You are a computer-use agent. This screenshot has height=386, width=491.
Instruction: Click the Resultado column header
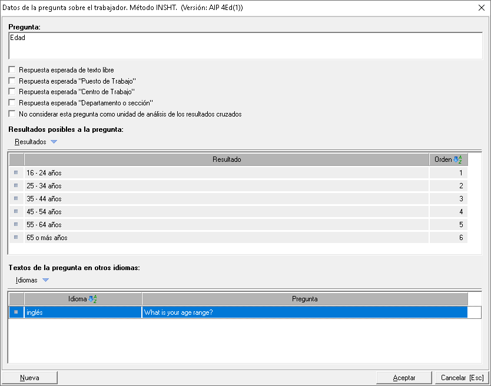click(x=227, y=159)
